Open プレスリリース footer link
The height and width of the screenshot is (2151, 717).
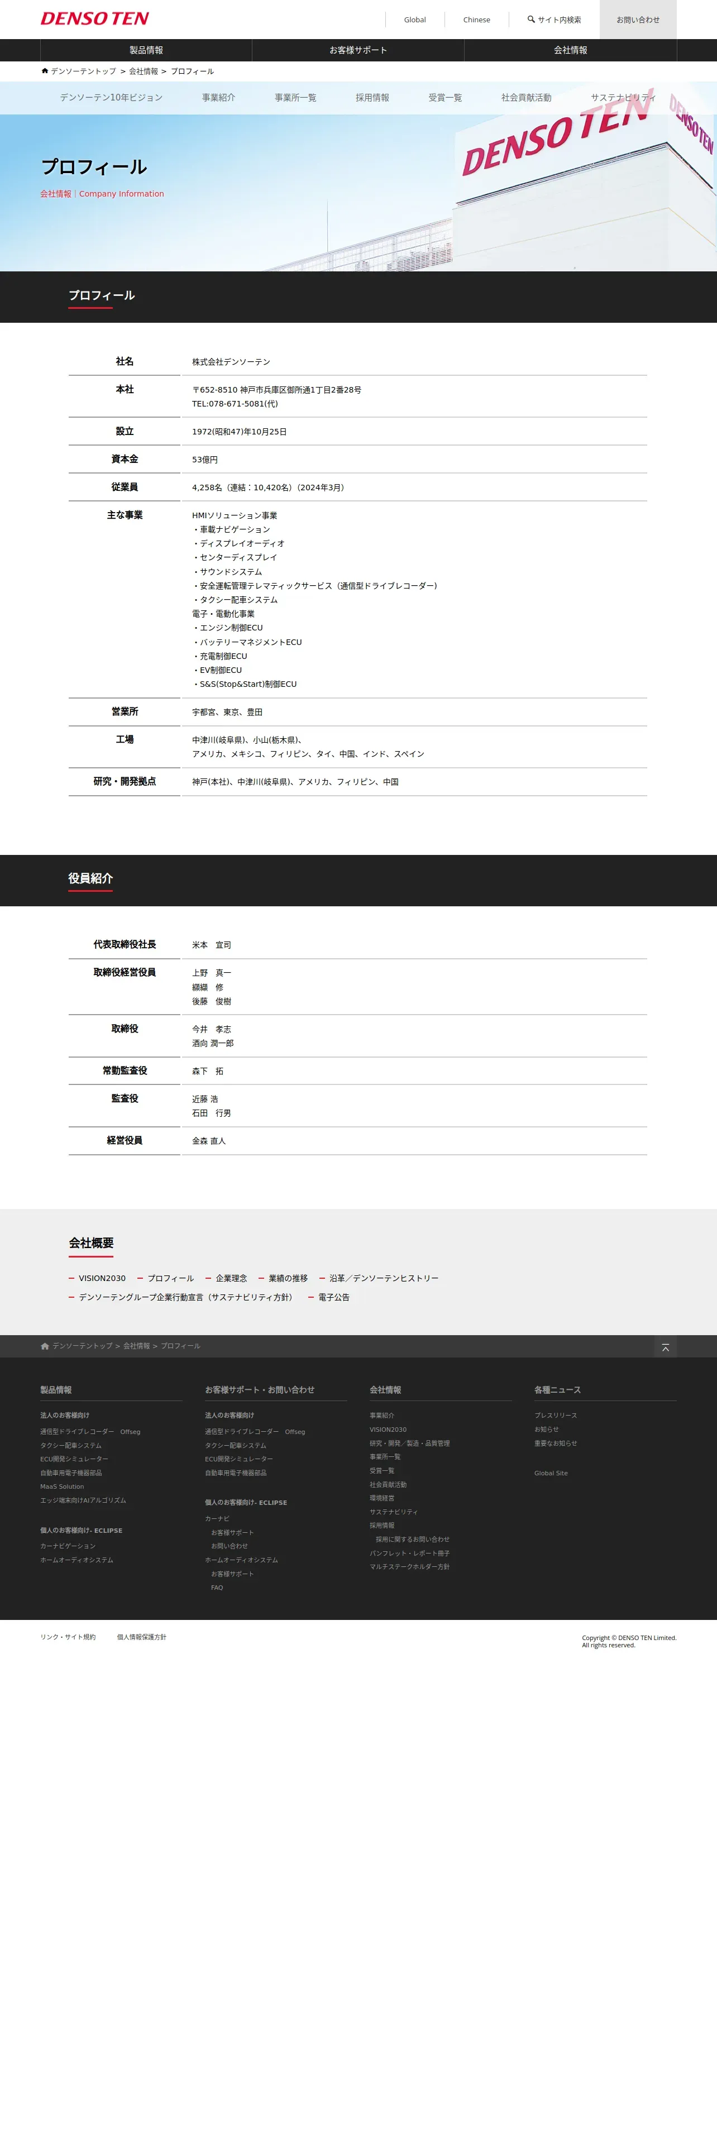coord(556,1416)
